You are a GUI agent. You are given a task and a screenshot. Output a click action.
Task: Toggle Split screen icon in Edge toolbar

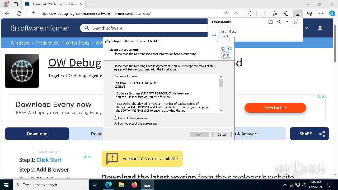263,13
